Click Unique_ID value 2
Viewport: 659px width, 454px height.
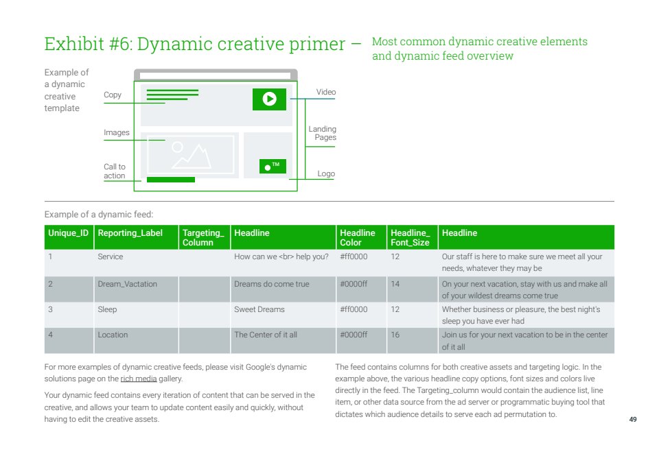(x=50, y=285)
